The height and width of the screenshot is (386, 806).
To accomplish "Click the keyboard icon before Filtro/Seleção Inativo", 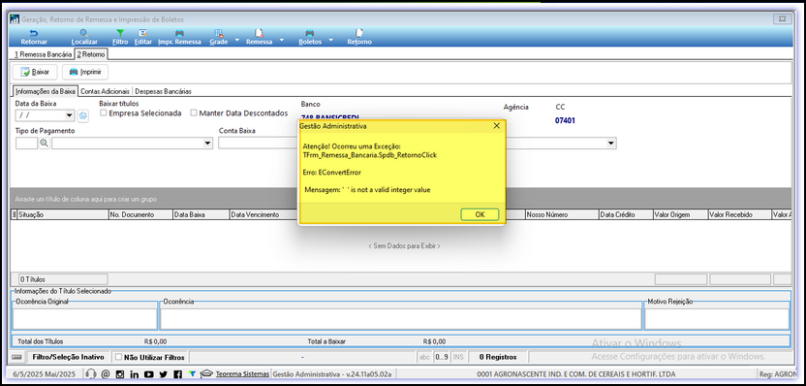I will (x=17, y=357).
